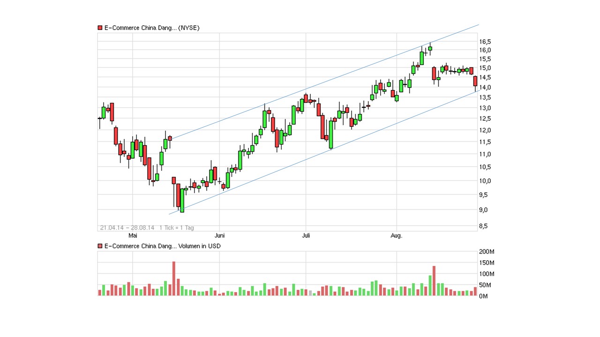Select the "E-Commerce China Dang... Volumen in USD" label
The width and height of the screenshot is (600, 337).
coord(162,246)
